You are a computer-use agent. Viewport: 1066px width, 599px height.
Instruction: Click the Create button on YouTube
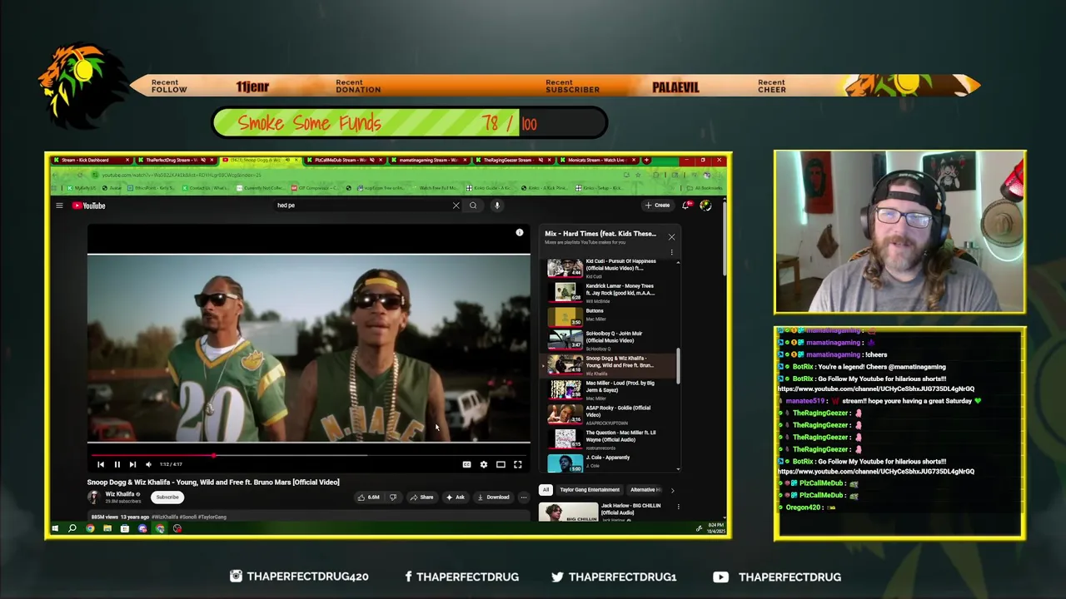point(657,205)
